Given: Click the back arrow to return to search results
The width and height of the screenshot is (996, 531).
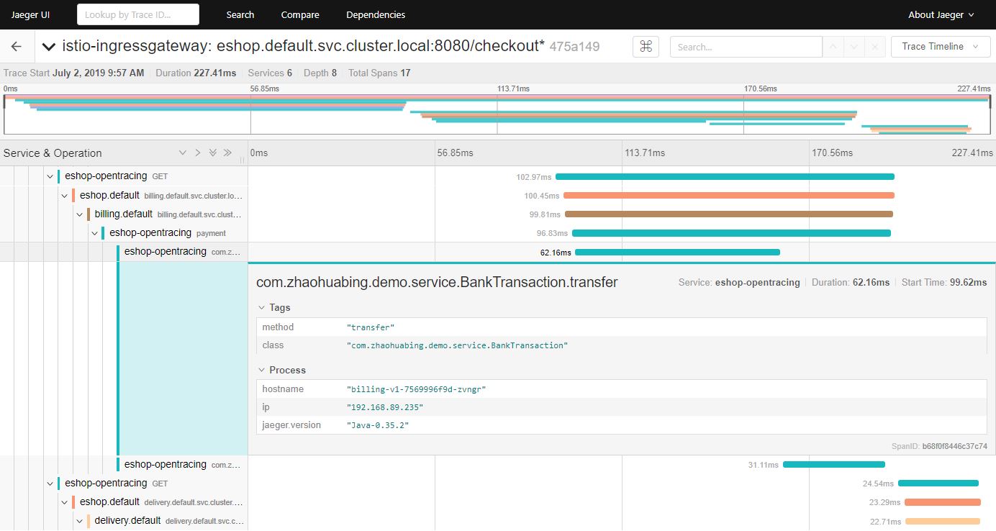Looking at the screenshot, I should (x=17, y=47).
